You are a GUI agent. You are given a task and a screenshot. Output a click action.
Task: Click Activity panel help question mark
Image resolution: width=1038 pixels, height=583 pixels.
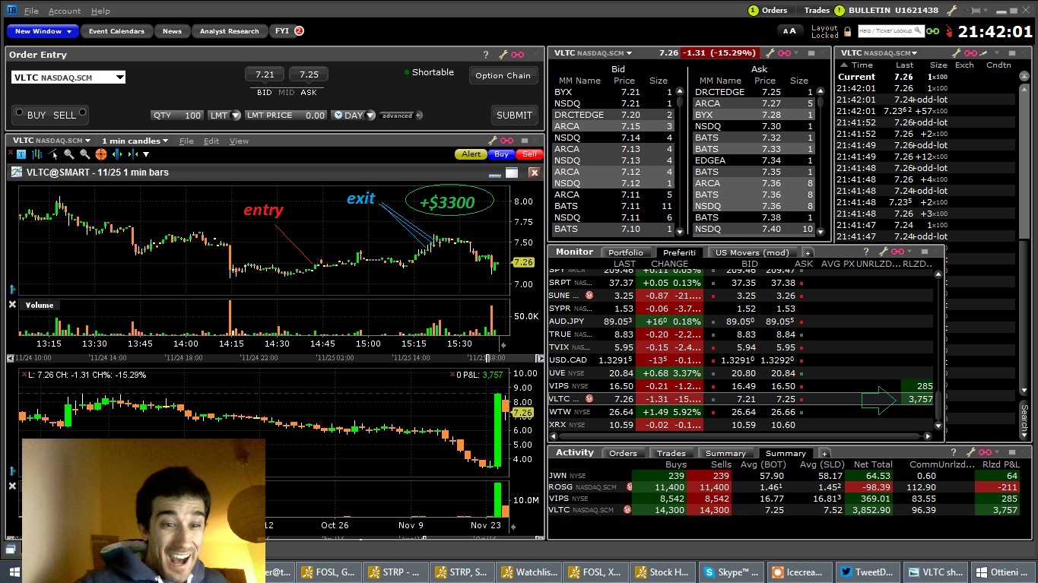[x=952, y=452]
